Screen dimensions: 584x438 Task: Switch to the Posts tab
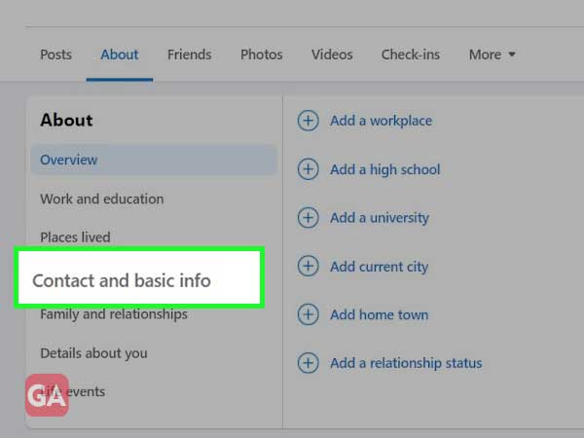(x=55, y=55)
